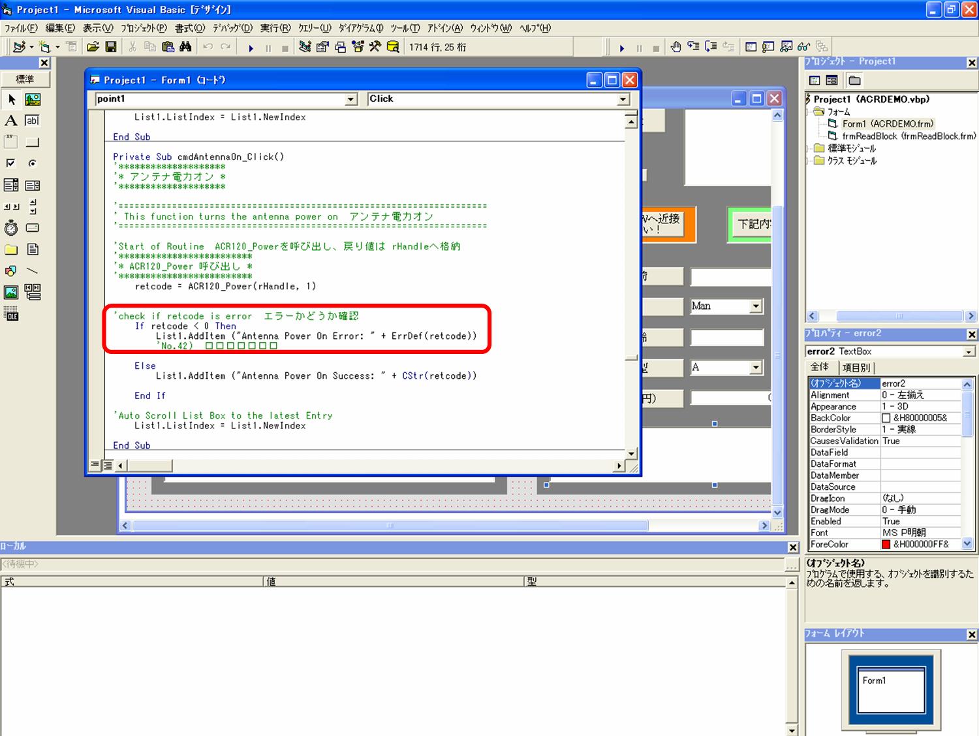
Task: Select the Image control tool
Action: [x=11, y=293]
